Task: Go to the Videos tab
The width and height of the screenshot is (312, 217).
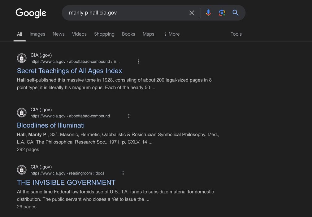Action: point(79,34)
